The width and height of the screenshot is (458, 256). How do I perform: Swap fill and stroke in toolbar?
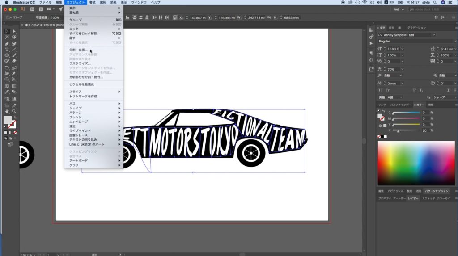point(15,118)
